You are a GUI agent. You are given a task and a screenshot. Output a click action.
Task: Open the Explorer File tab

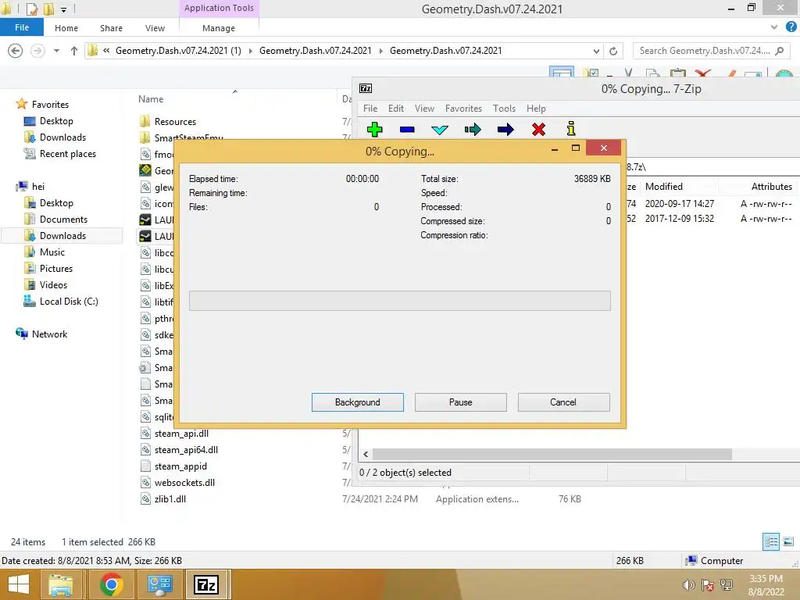(21, 27)
